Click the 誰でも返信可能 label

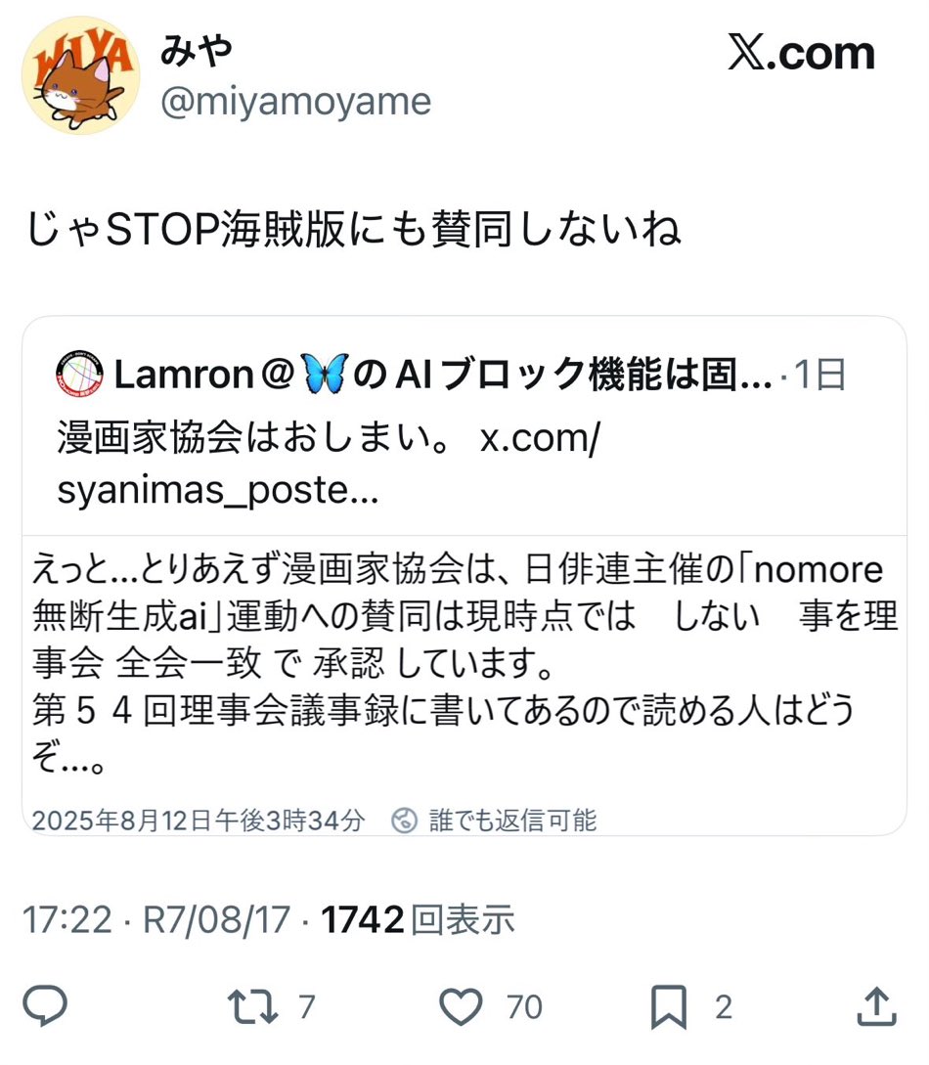pos(512,821)
